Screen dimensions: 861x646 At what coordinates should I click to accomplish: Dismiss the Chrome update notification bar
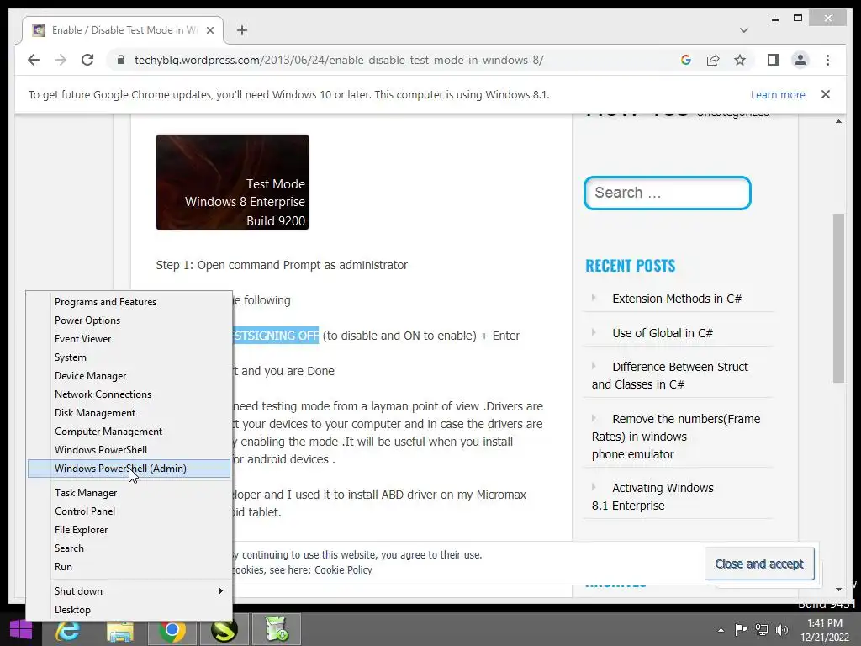pyautogui.click(x=826, y=94)
